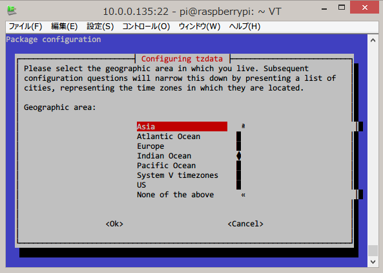Image resolution: width=383 pixels, height=273 pixels.
Task: Click the terminal scrollbar up arrow
Action: coord(373,40)
